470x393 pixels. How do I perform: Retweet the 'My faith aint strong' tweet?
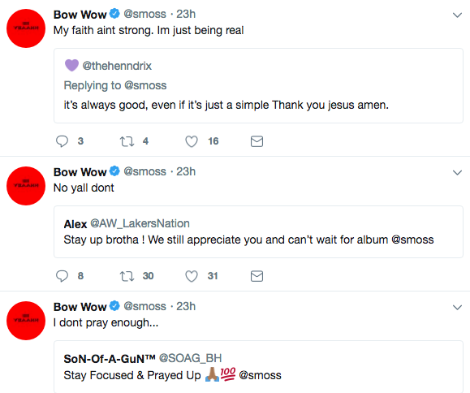(127, 141)
